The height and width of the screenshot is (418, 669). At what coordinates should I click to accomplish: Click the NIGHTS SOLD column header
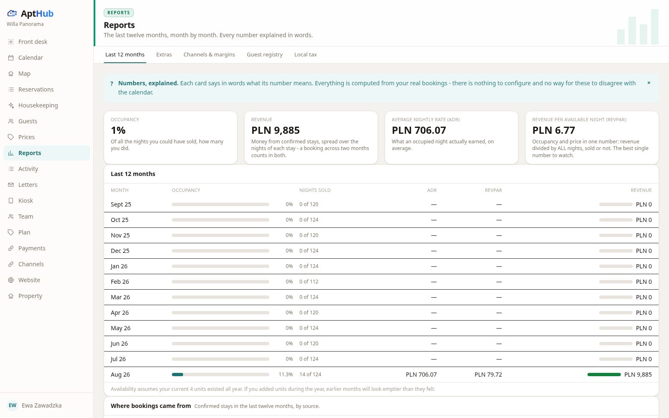coord(315,190)
